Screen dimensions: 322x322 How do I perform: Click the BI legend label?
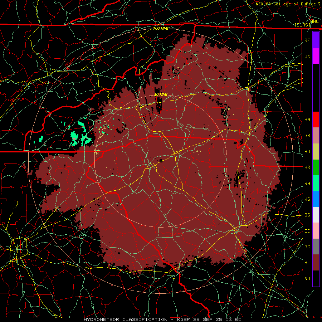pos(307,263)
